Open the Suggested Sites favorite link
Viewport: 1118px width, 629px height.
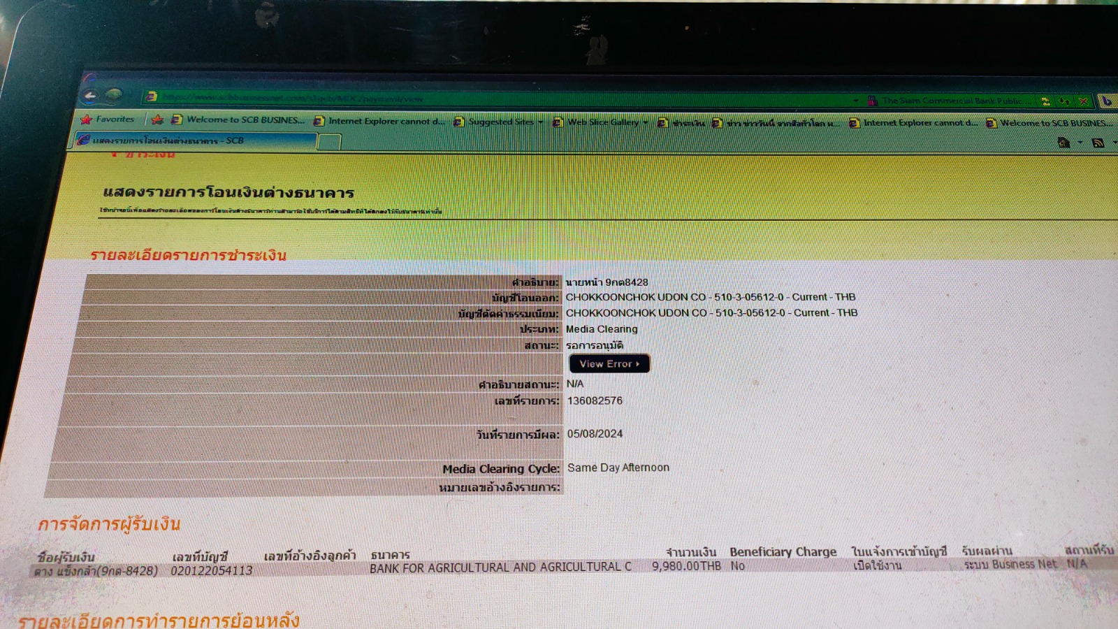tap(494, 122)
